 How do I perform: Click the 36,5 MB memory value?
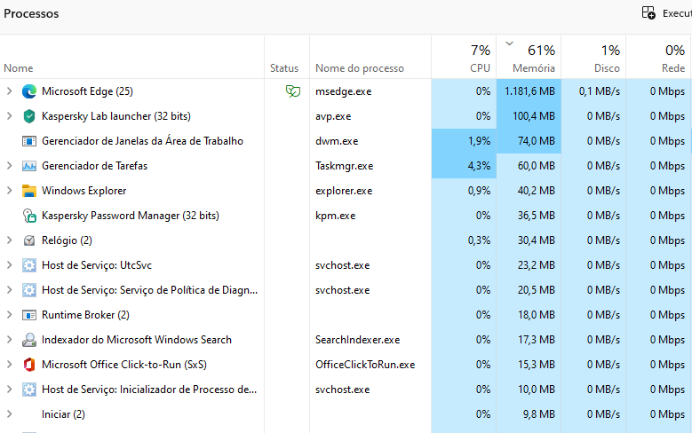[537, 216]
